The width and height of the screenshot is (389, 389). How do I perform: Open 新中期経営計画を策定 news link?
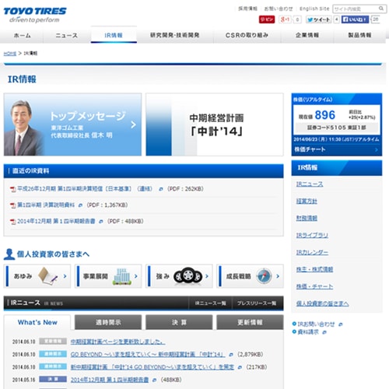click(x=152, y=367)
